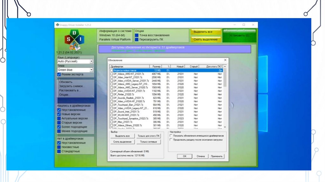Tick checkbox for Индексы новых паков row
The image size is (325, 182).
[111, 70]
